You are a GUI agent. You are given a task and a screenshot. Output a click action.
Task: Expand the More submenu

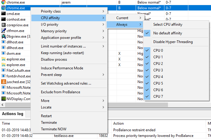pos(69,101)
